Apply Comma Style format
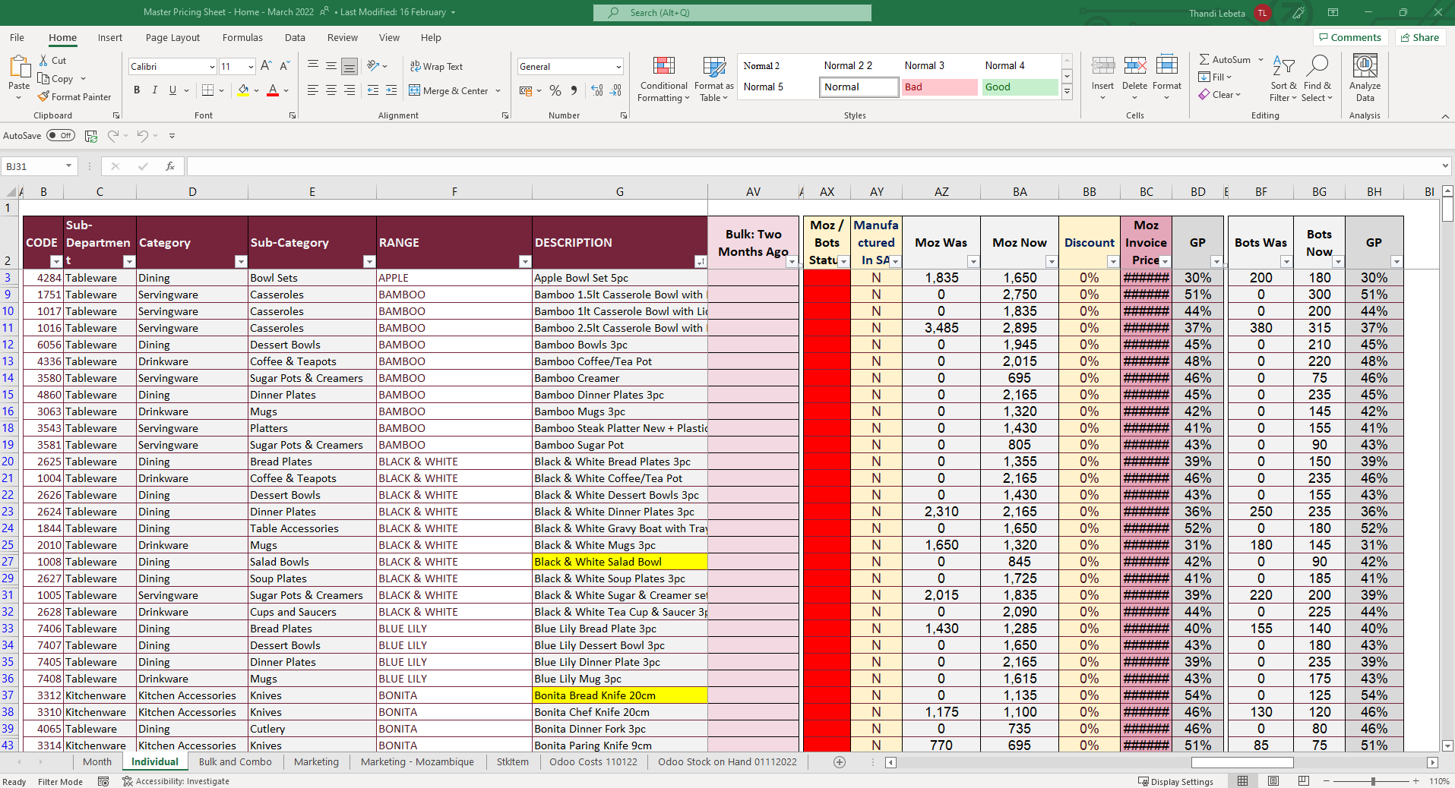 (x=574, y=91)
